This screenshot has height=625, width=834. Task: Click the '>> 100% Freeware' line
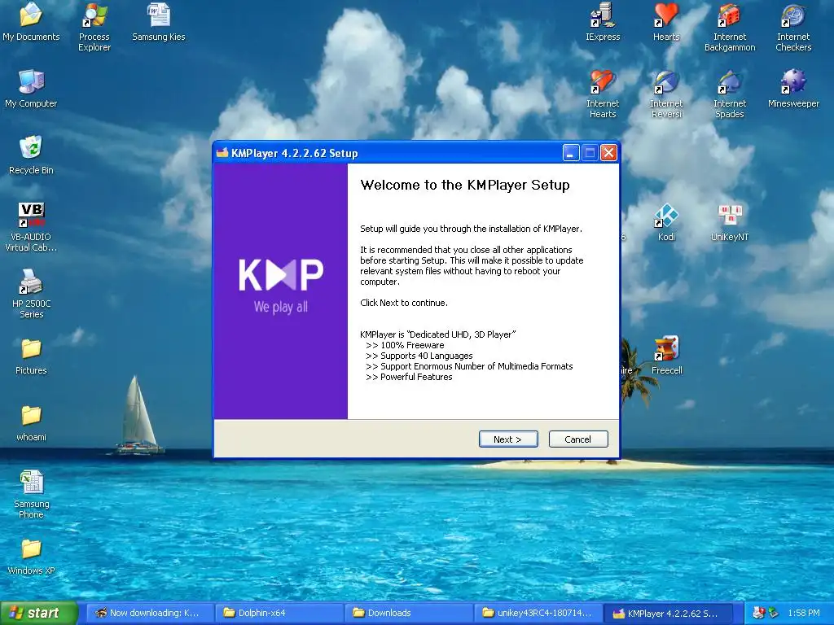tap(405, 345)
